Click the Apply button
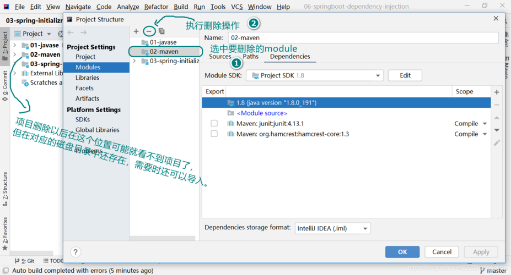Image resolution: width=511 pixels, height=275 pixels. coord(481,252)
